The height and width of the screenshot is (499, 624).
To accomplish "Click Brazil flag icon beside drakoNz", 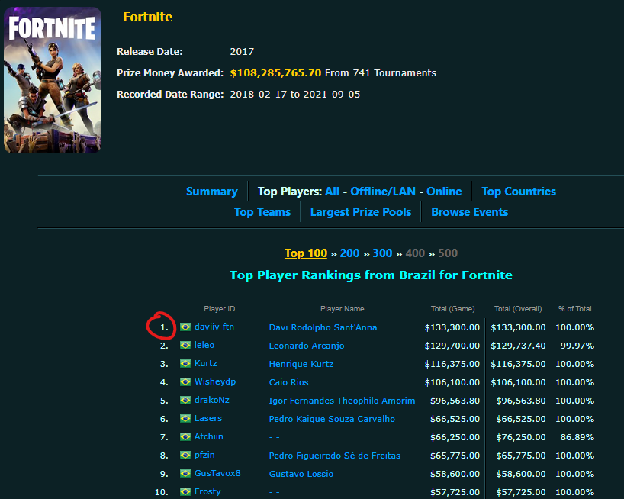I will (185, 400).
